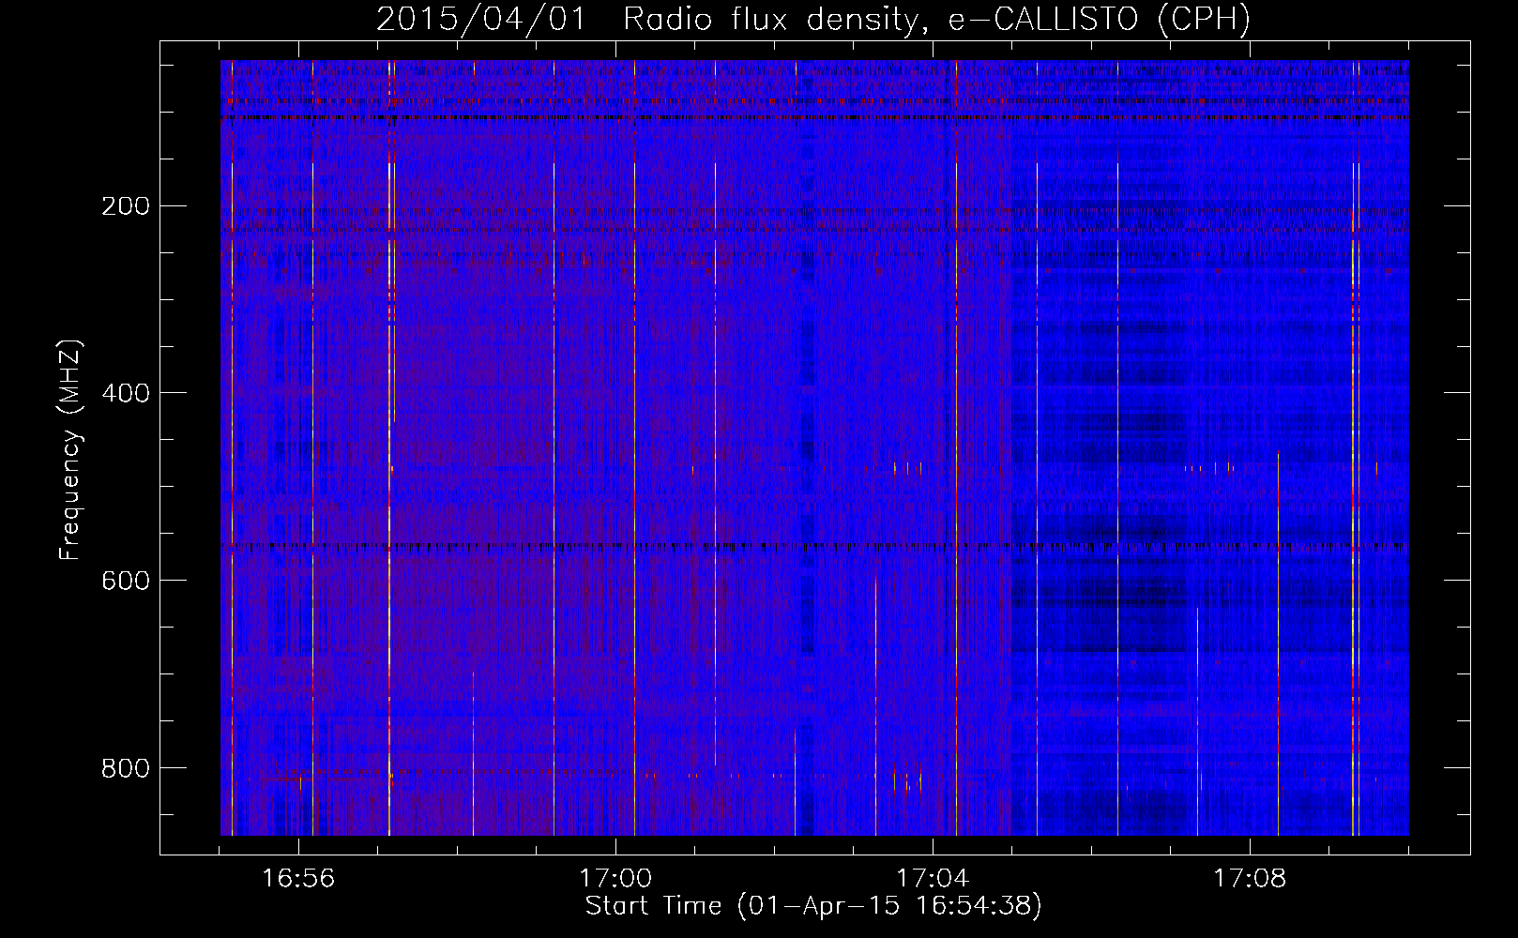Click the 600 frequency tick label
The image size is (1518, 938).
(x=125, y=582)
